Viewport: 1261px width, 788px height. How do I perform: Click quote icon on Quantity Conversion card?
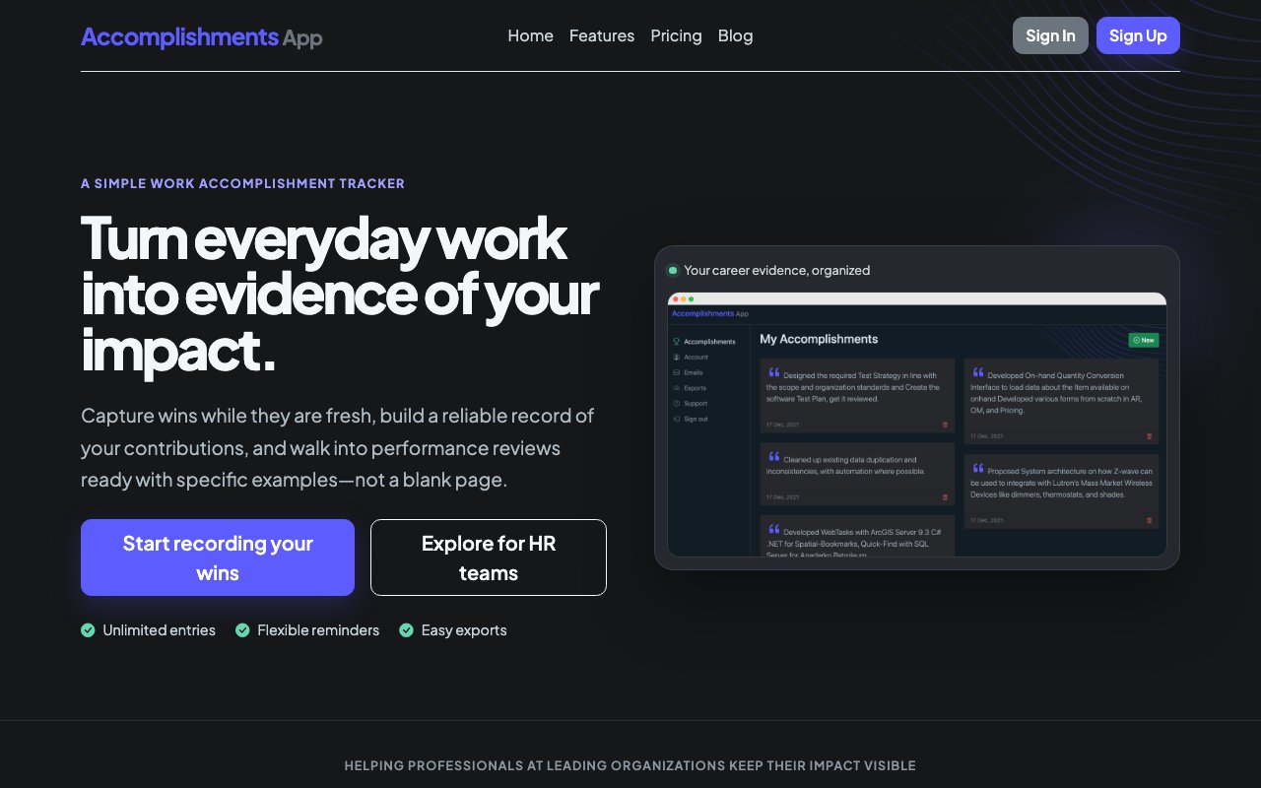(x=978, y=373)
